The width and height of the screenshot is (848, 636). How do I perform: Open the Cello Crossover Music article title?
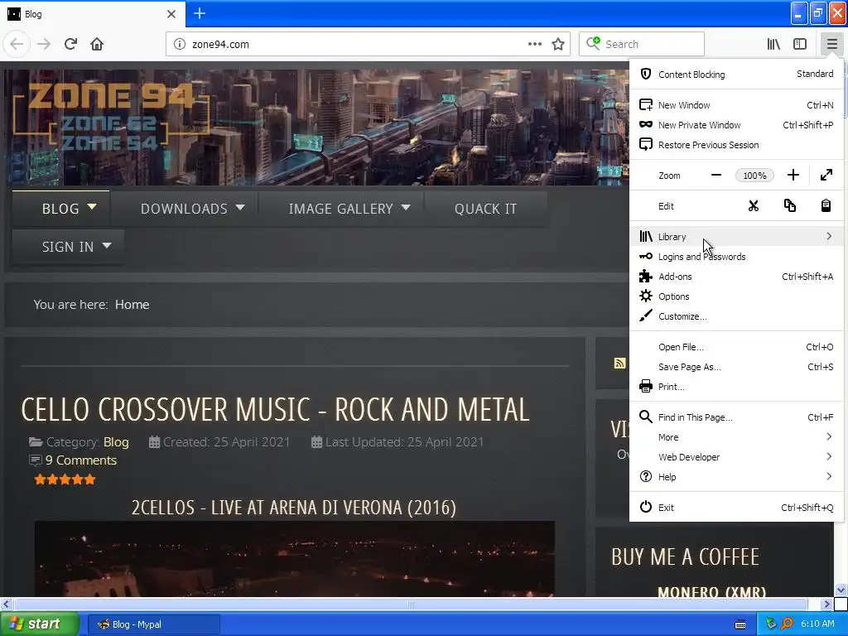tap(275, 409)
